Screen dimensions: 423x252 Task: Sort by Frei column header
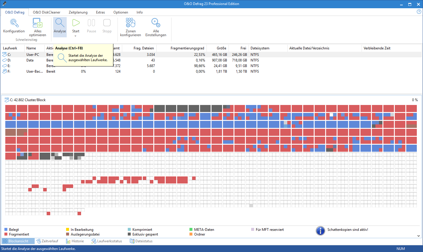pyautogui.click(x=239, y=48)
